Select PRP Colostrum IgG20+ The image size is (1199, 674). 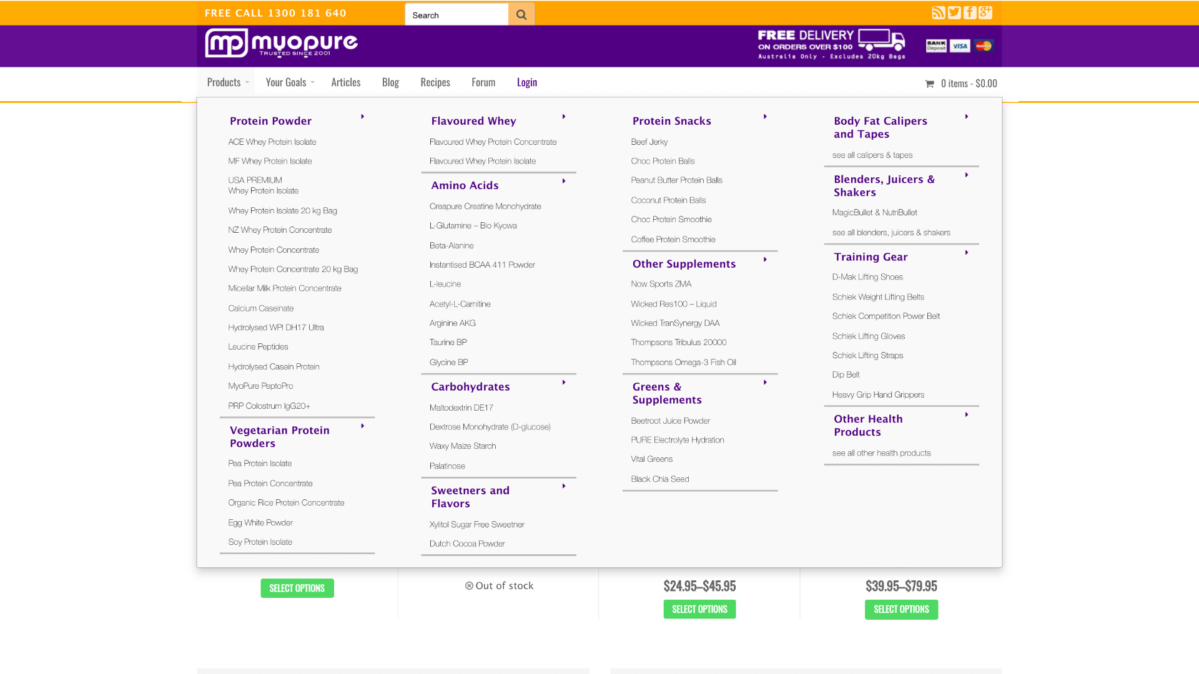click(269, 406)
